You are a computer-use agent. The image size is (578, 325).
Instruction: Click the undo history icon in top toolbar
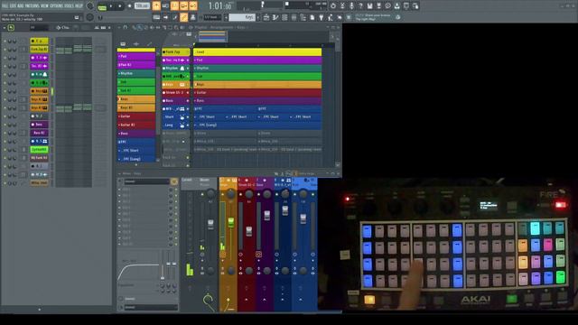coord(333,6)
